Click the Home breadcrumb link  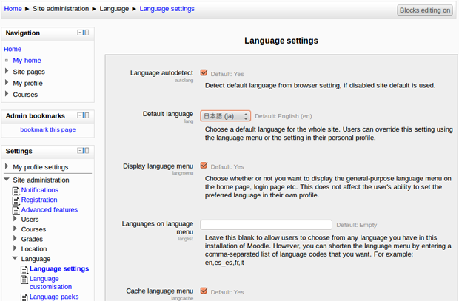click(13, 9)
